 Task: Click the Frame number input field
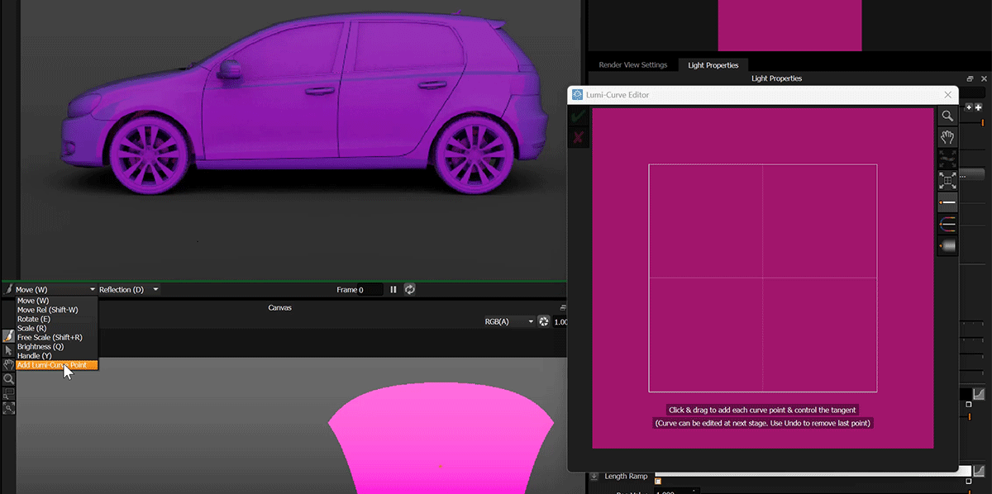(x=370, y=290)
